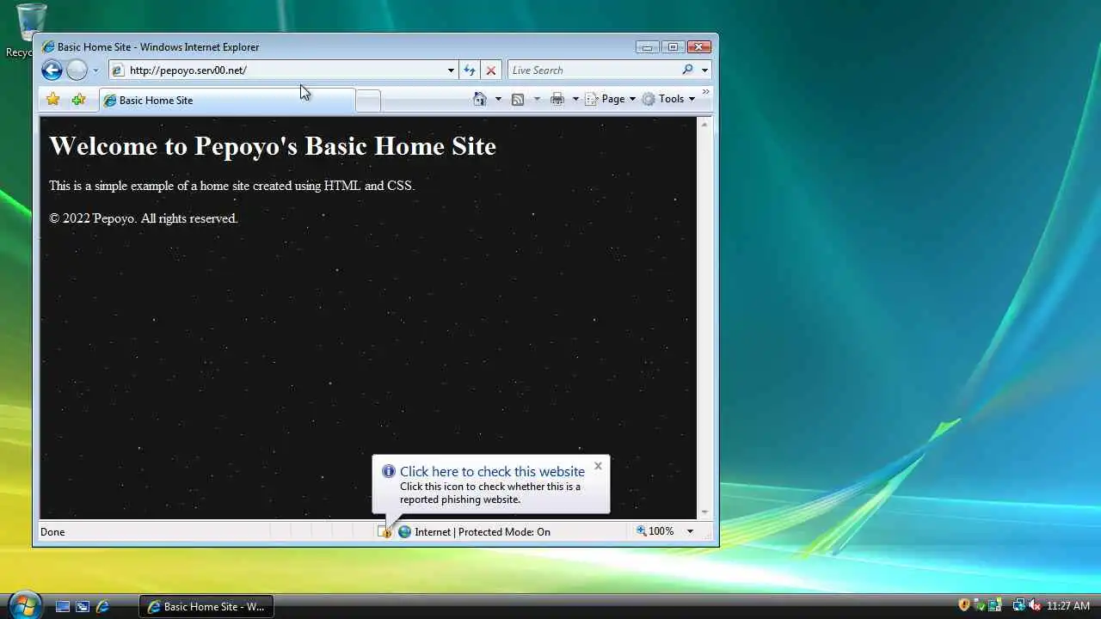This screenshot has width=1101, height=619.
Task: Open the search provider options dropdown
Action: click(704, 70)
